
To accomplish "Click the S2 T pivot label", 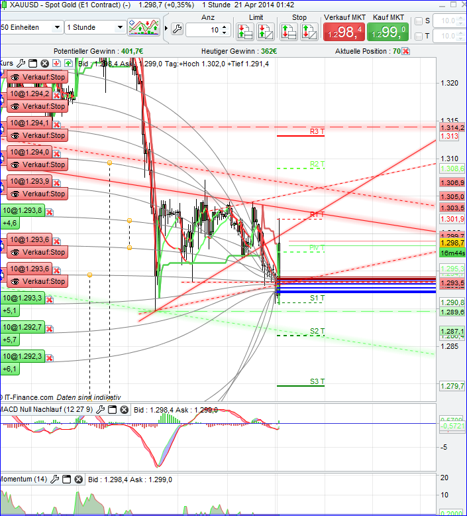I will tap(317, 331).
